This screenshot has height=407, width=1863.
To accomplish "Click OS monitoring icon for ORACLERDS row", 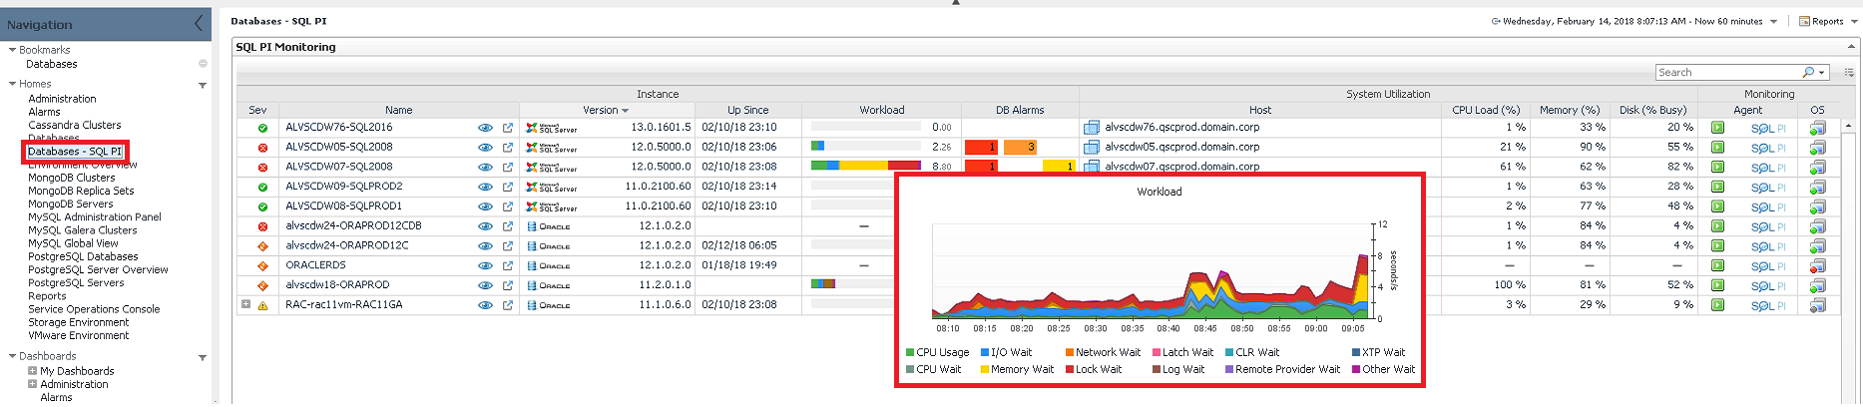I will pyautogui.click(x=1817, y=266).
